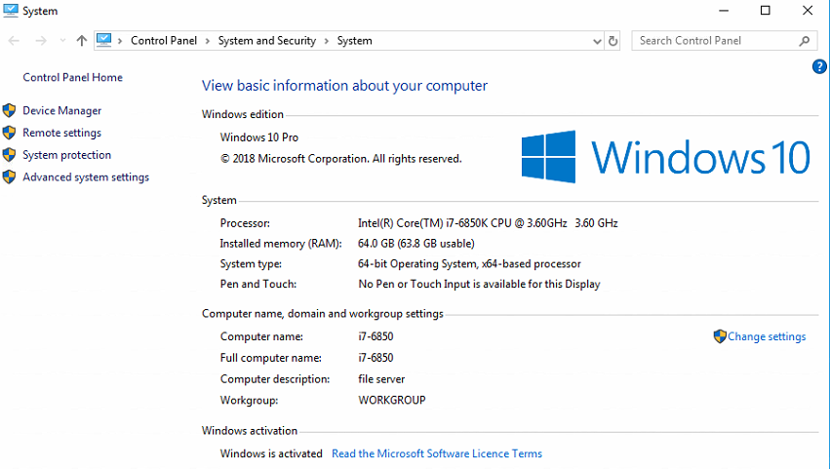Read the Microsoft Software Licence Terms
This screenshot has height=469, width=830.
[437, 453]
